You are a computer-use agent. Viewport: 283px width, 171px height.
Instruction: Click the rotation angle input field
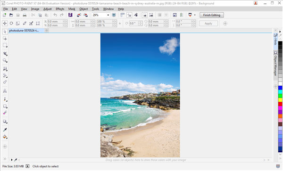(134, 24)
